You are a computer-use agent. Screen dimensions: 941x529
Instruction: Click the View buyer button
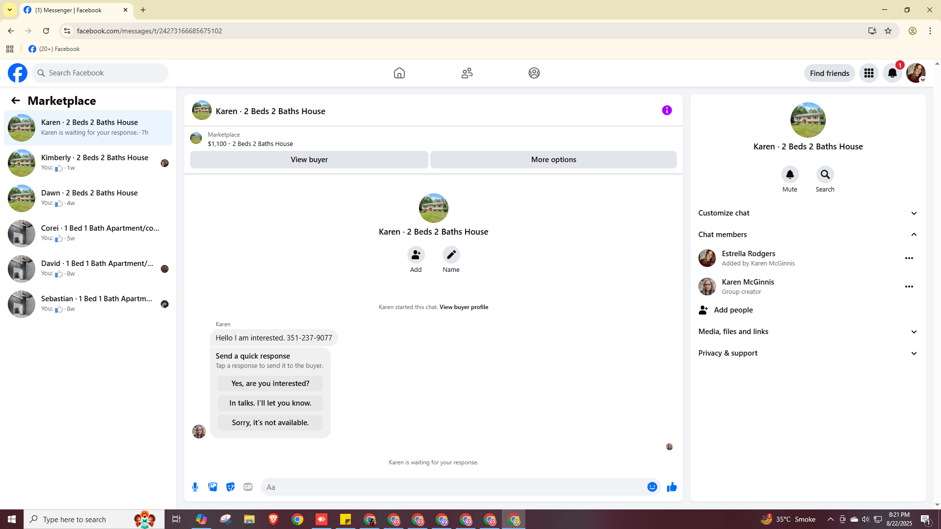coord(309,160)
